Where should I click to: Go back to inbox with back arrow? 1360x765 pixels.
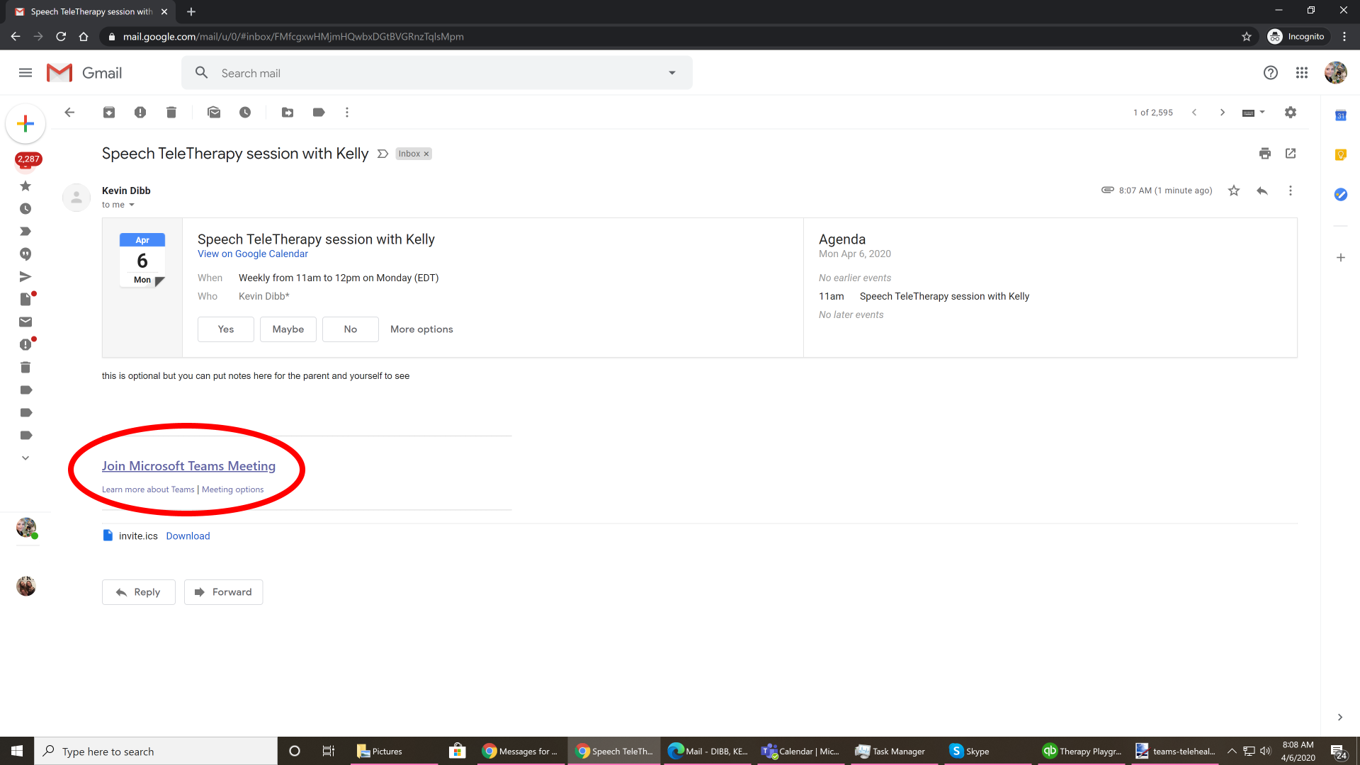coord(69,112)
